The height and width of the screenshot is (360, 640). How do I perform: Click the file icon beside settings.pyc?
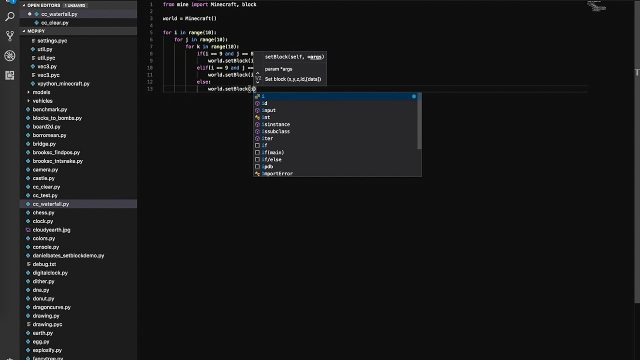click(x=33, y=41)
